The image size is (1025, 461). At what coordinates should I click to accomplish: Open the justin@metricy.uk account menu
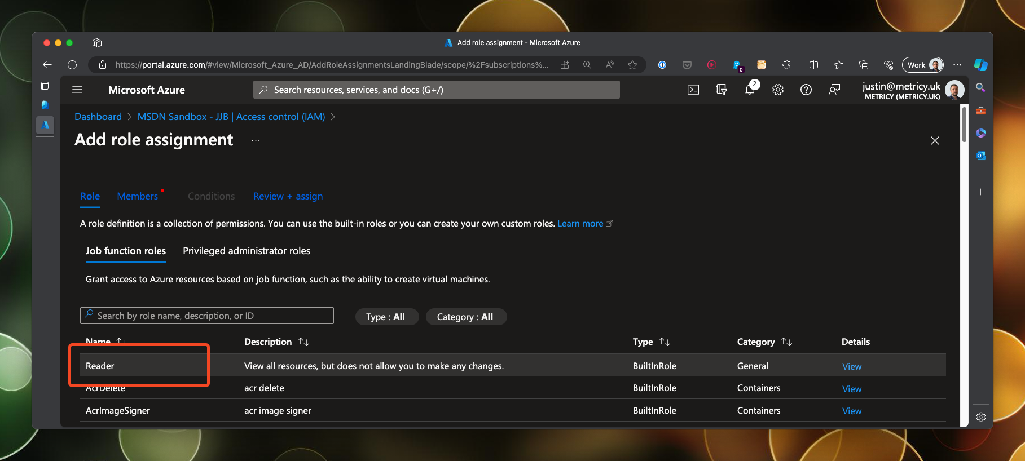[x=913, y=90]
